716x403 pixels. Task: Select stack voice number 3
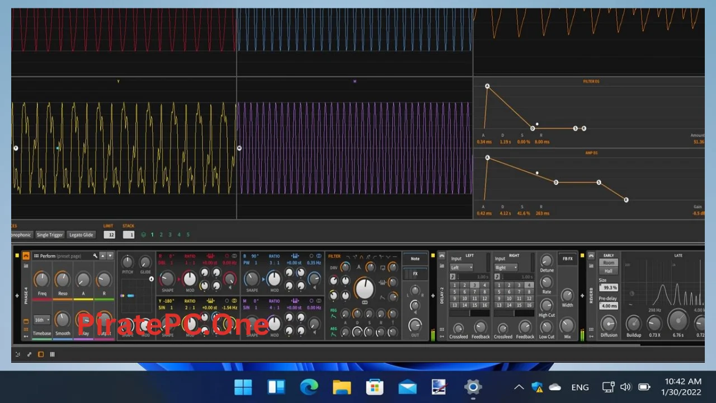[170, 235]
